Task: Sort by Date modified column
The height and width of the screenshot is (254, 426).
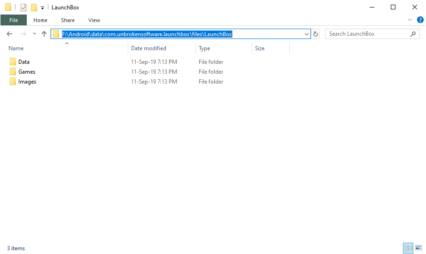Action: (148, 48)
